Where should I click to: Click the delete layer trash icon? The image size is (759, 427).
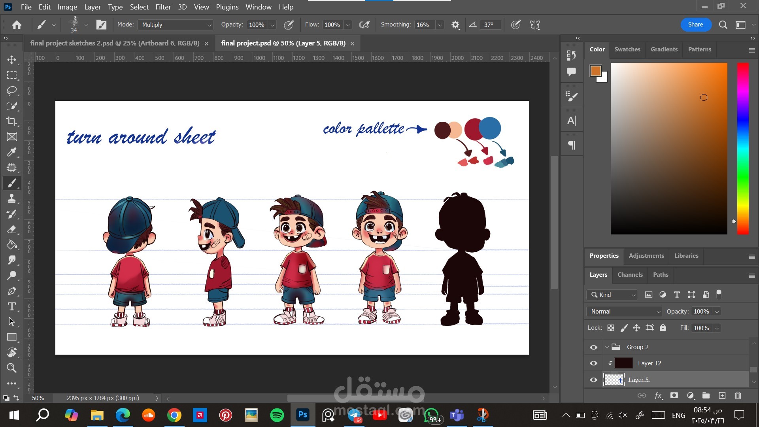(738, 395)
